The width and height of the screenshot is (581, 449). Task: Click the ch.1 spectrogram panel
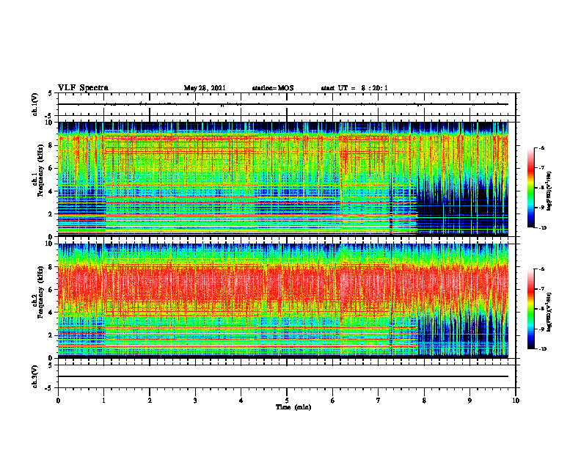tap(282, 178)
